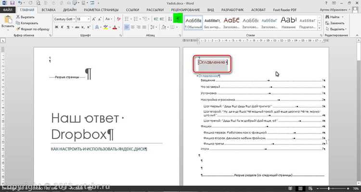Toggle bold (Ж) formatting
The image size is (361, 192).
click(56, 27)
